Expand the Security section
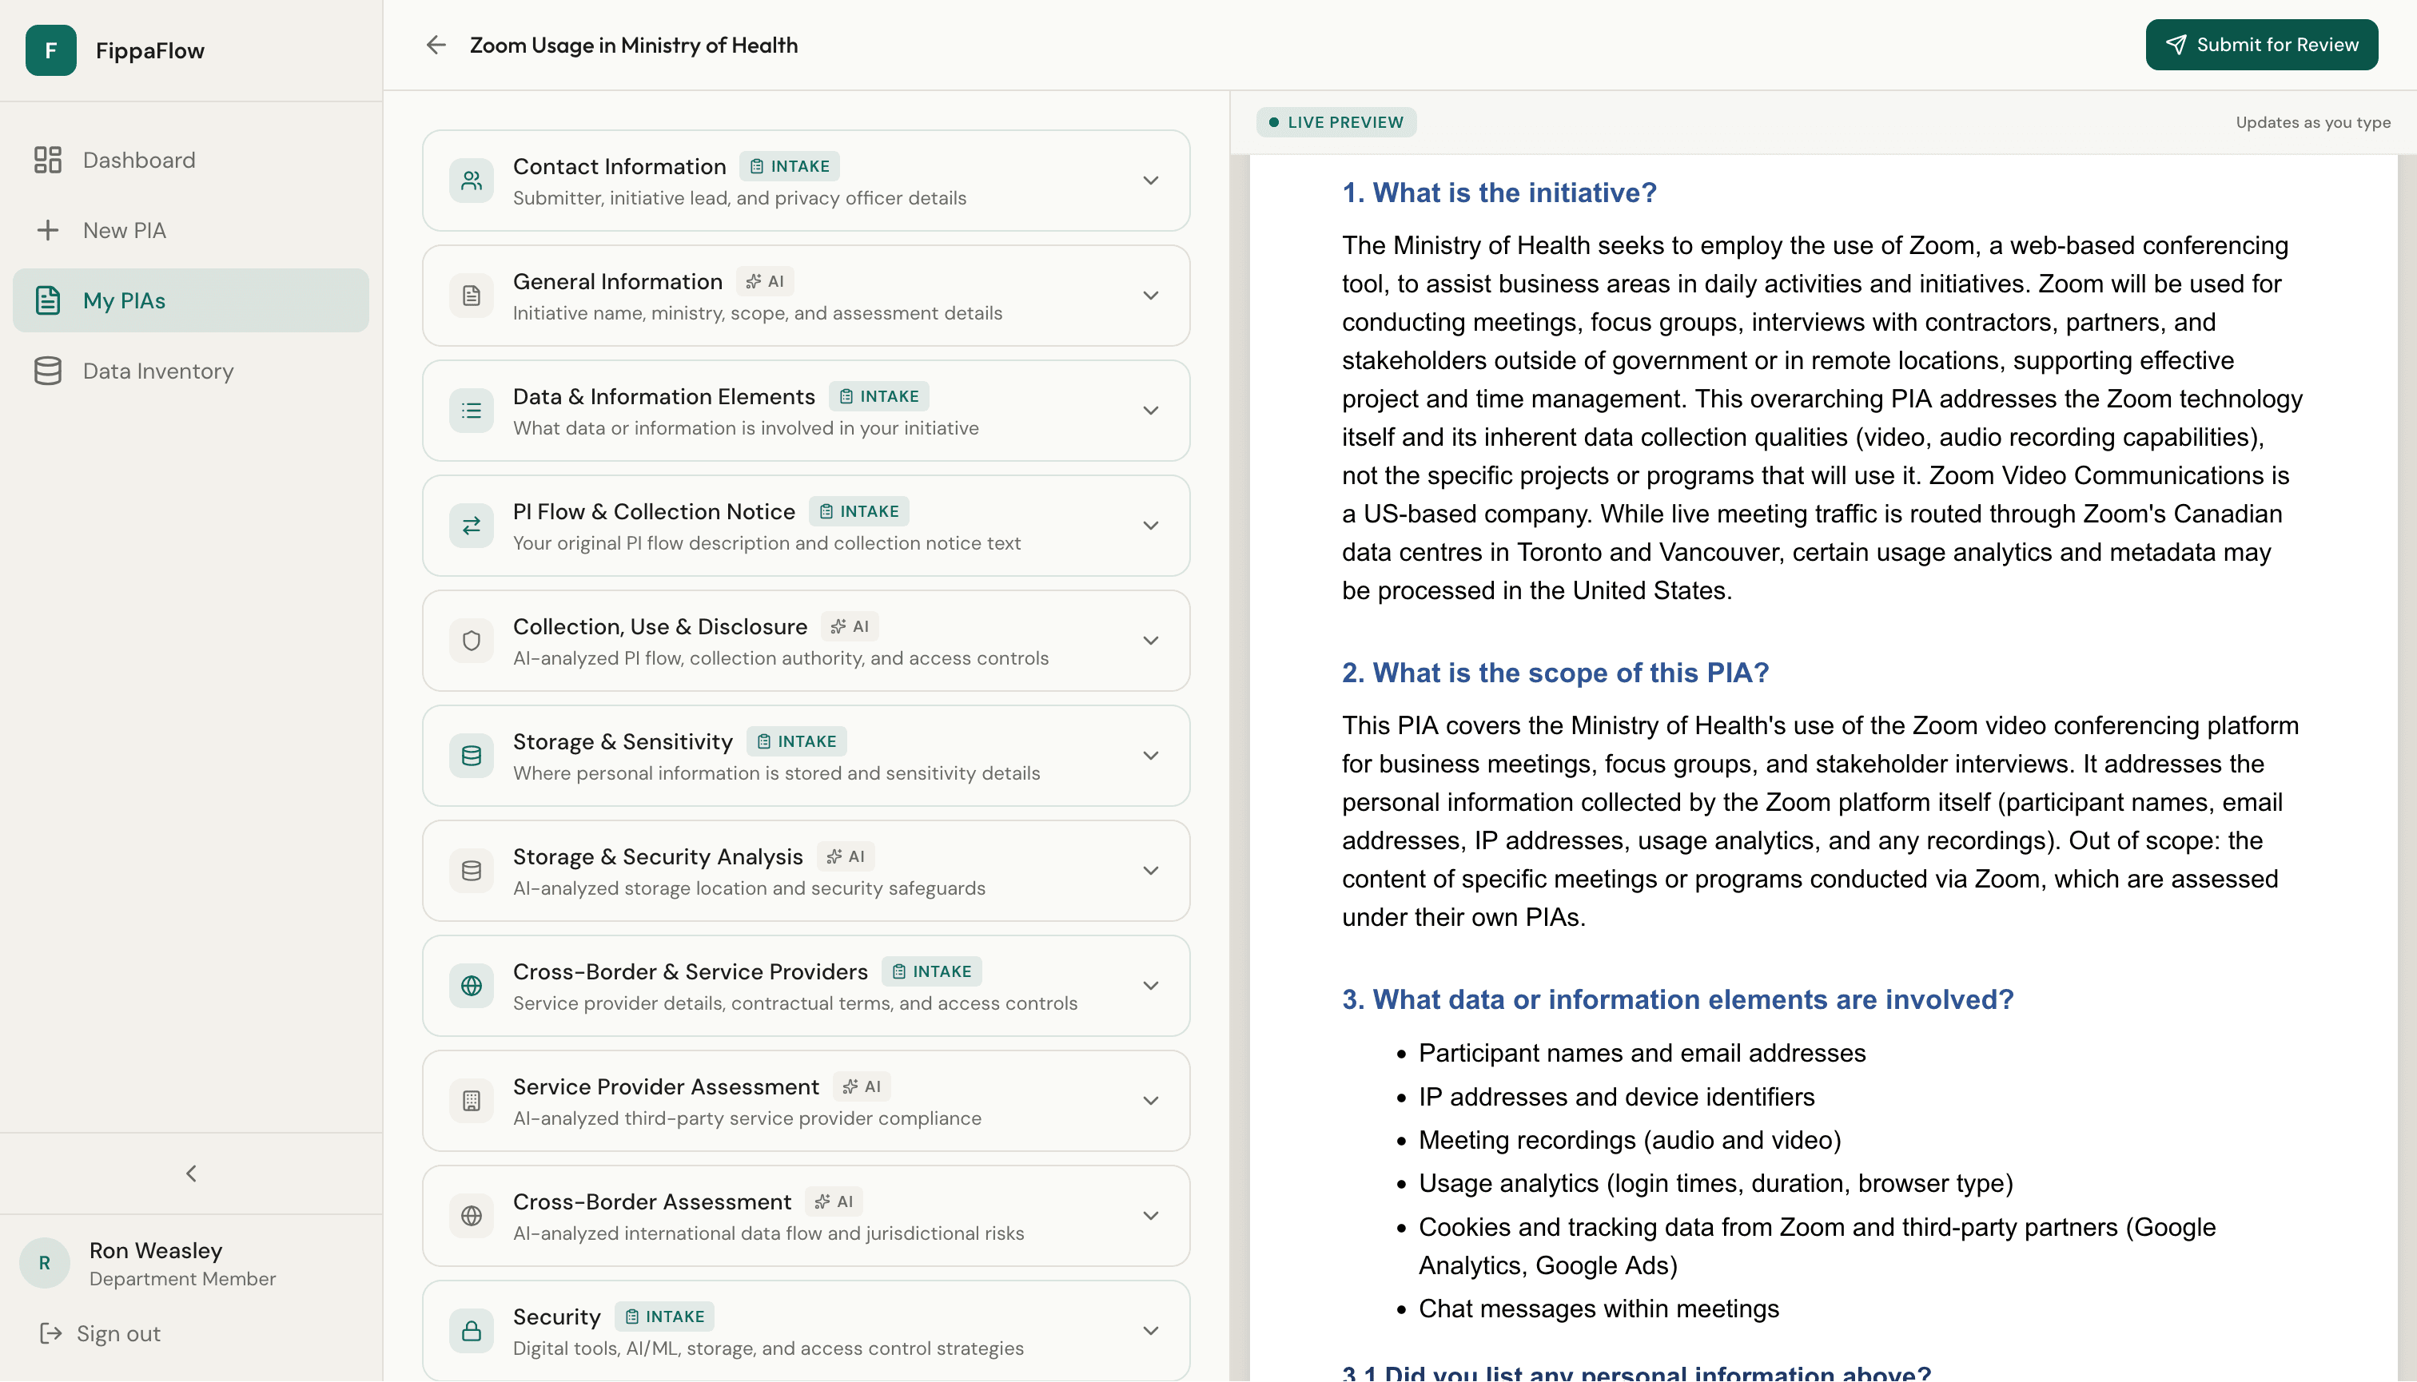The height and width of the screenshot is (1382, 2417). [x=1150, y=1330]
